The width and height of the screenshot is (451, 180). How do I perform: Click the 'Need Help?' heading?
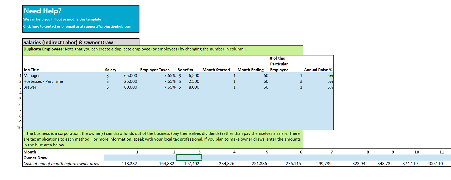(x=43, y=11)
